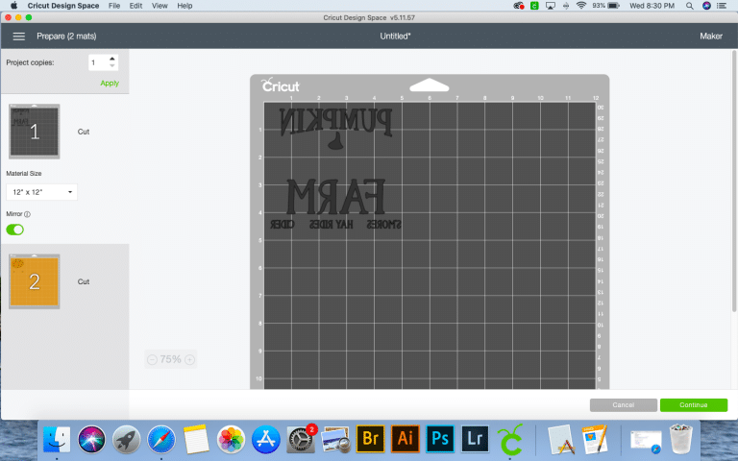This screenshot has width=738, height=461.
Task: Open Preview app in the dock
Action: pyautogui.click(x=335, y=438)
